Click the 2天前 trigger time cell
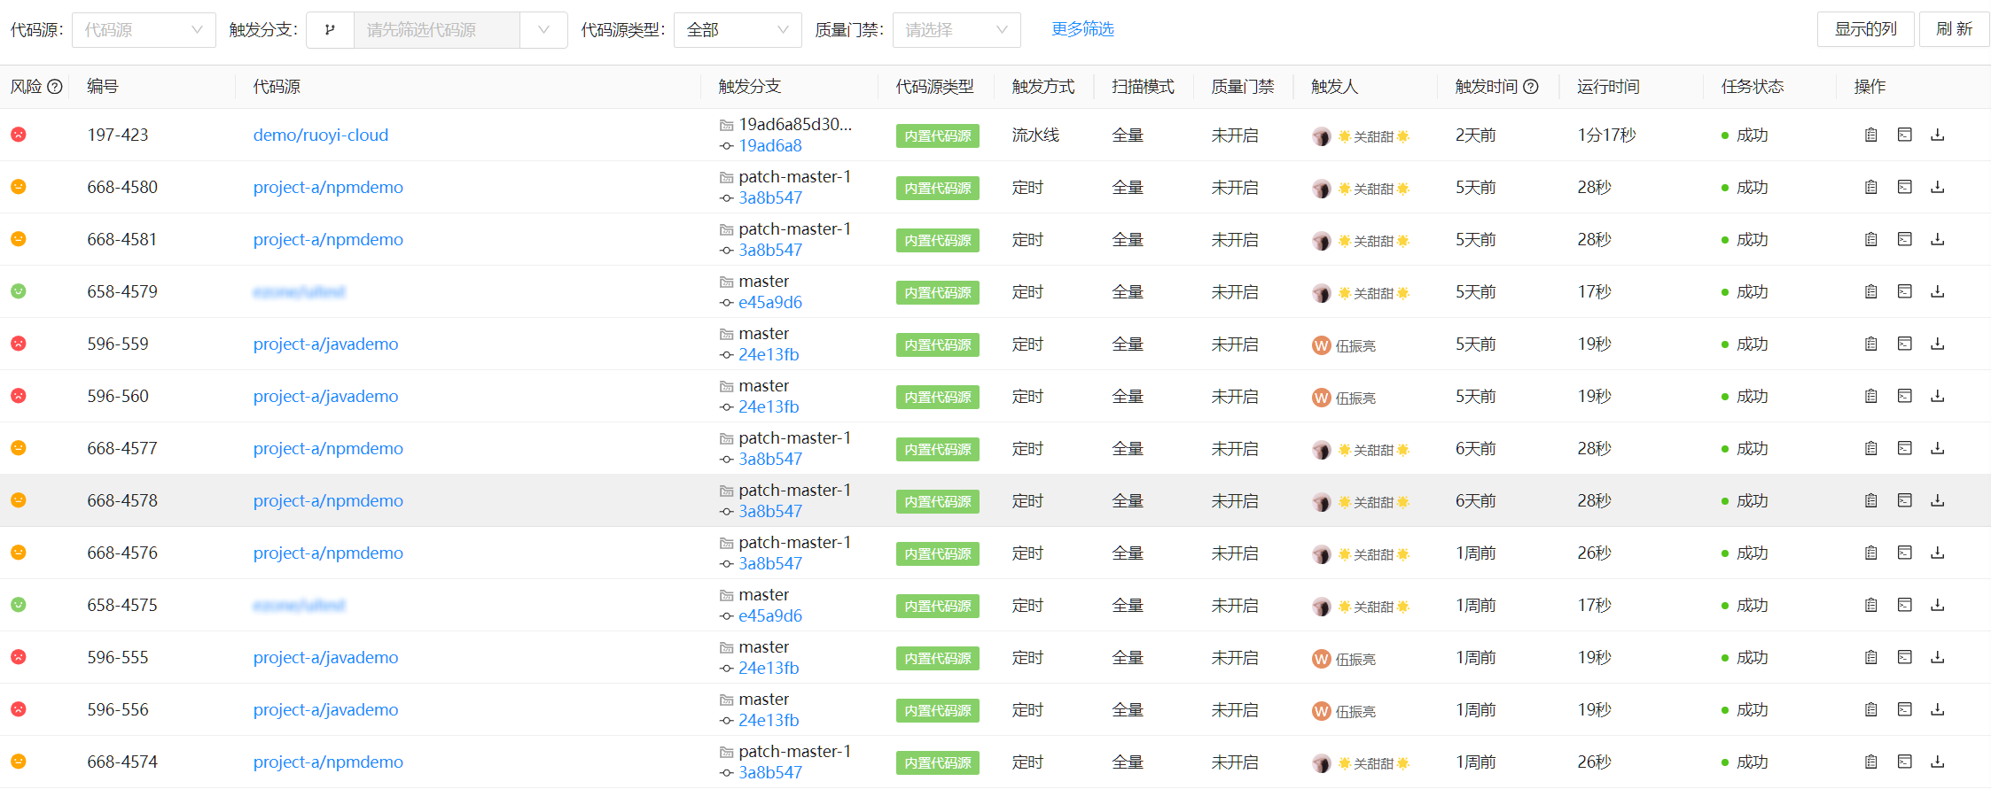Image resolution: width=1991 pixels, height=789 pixels. (x=1475, y=135)
